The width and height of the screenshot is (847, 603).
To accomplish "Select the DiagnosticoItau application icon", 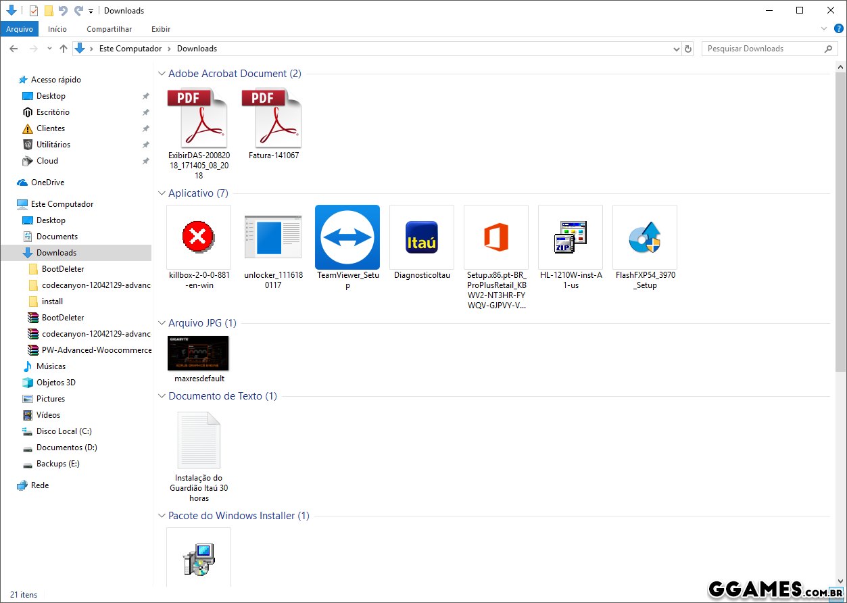I will point(421,238).
